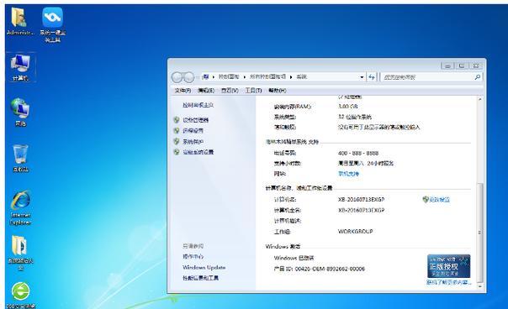Select the 系统 breadcrumb segment

[301, 76]
